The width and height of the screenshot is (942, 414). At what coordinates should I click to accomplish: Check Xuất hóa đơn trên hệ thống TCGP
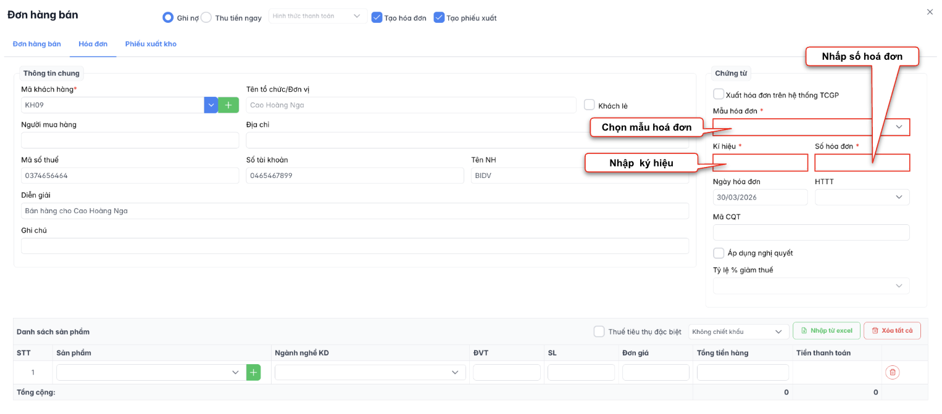click(x=719, y=94)
